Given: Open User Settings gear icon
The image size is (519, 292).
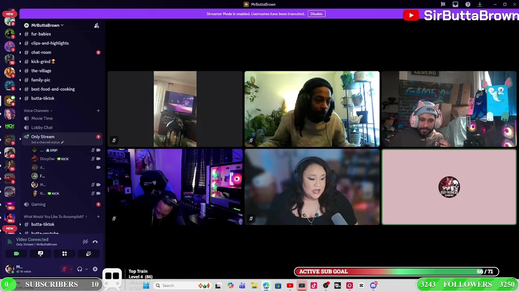Looking at the screenshot, I should (95, 269).
